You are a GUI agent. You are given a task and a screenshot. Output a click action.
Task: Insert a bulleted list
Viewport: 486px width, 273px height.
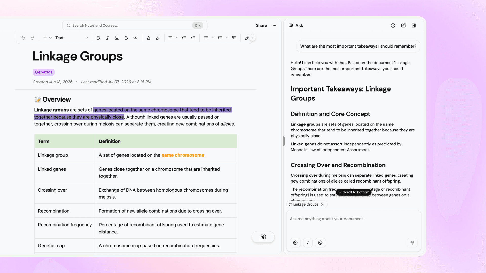[206, 38]
